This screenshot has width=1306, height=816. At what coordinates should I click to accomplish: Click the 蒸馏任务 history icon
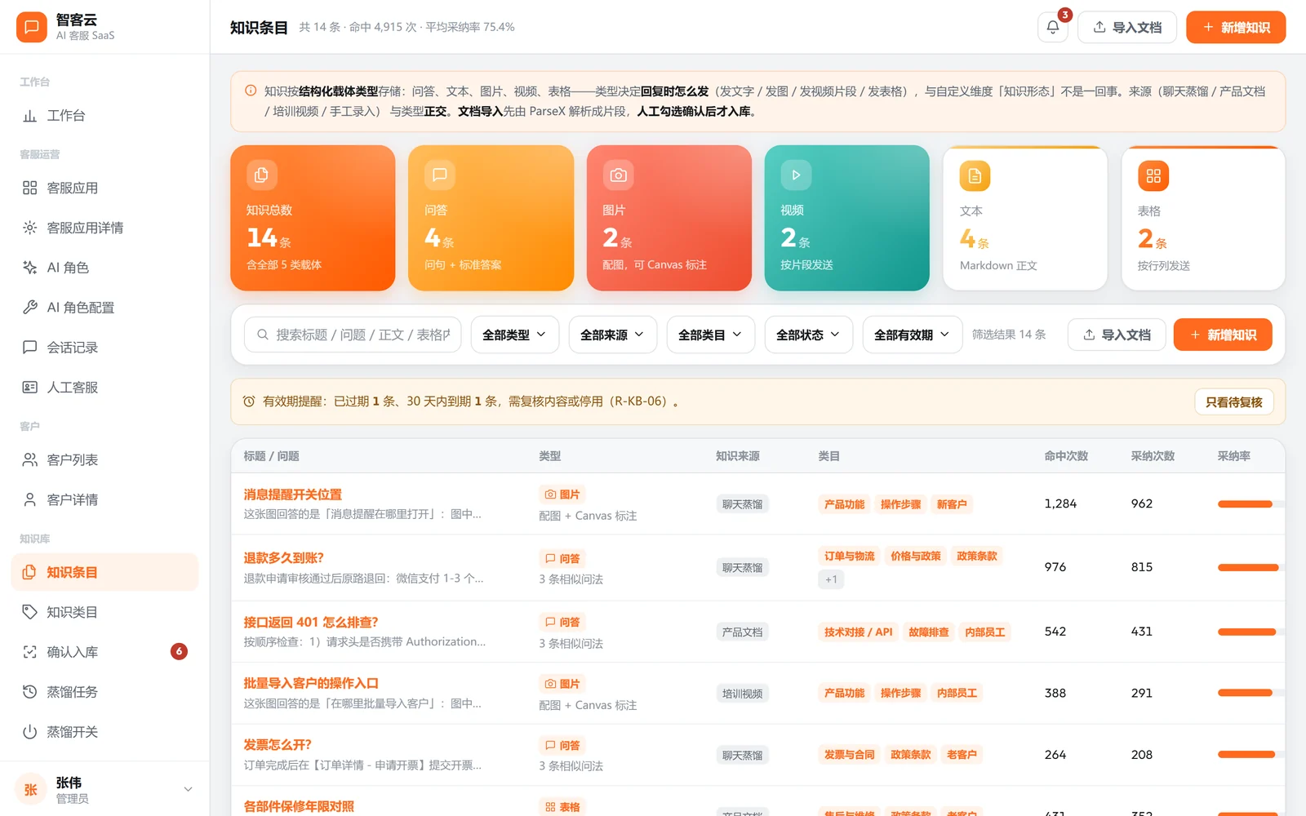30,692
